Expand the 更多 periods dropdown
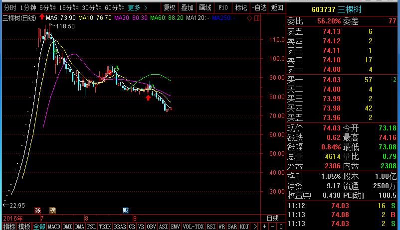400x230 pixels. pos(137,8)
